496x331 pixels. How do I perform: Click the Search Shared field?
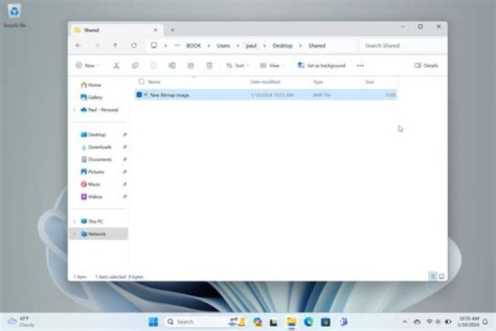(x=403, y=46)
